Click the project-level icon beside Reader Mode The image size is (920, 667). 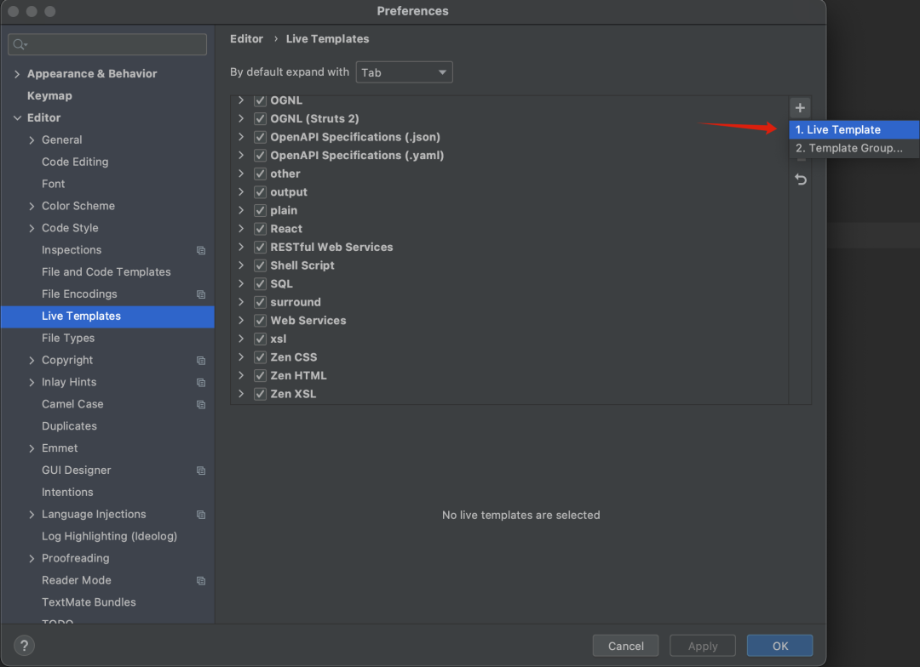coord(201,581)
